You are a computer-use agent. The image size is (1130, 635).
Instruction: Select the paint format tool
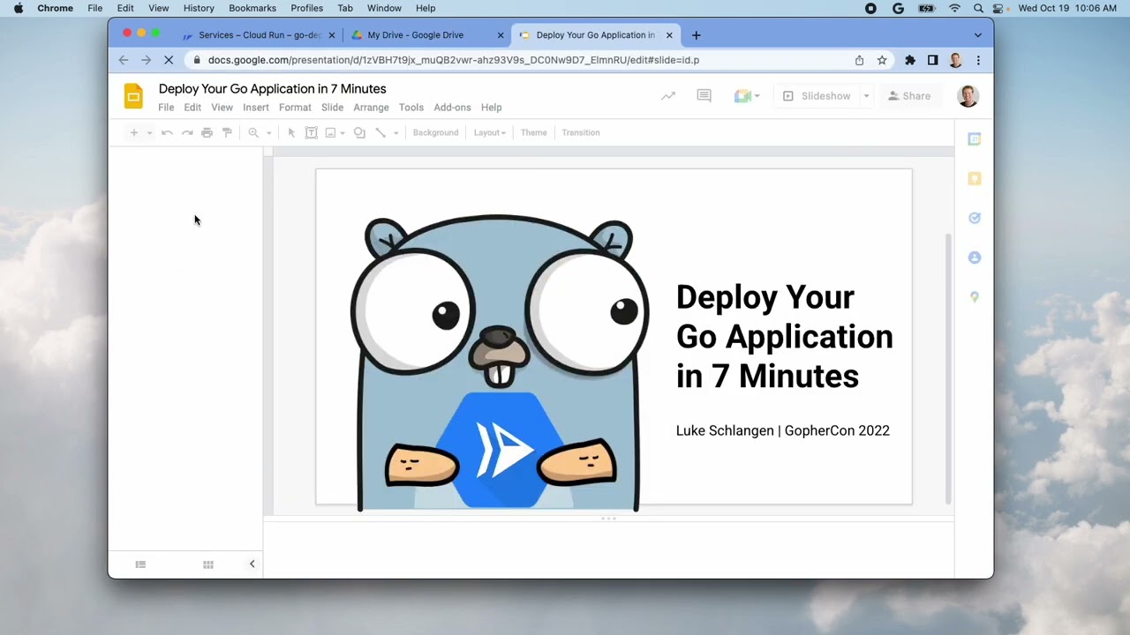point(227,132)
